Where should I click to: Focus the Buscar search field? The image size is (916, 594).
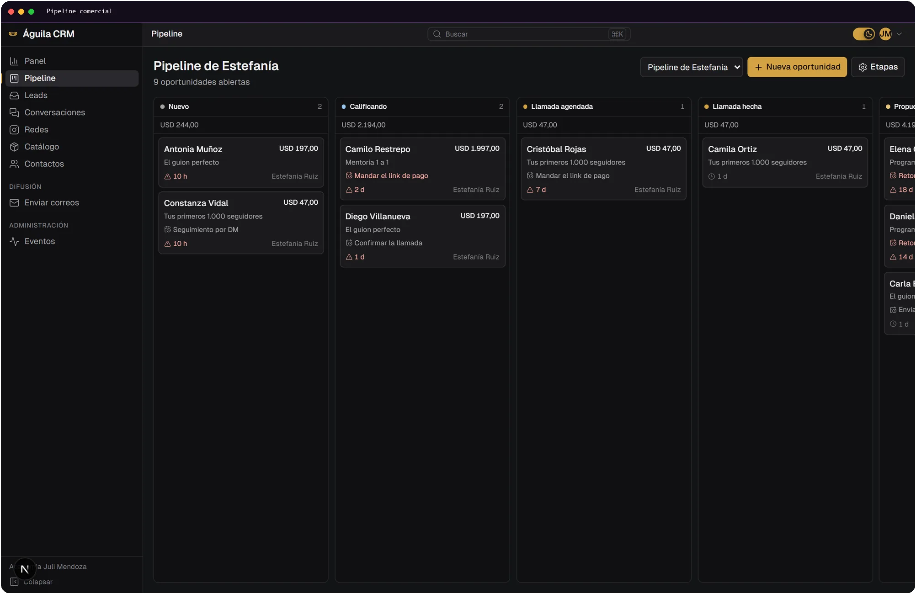529,34
